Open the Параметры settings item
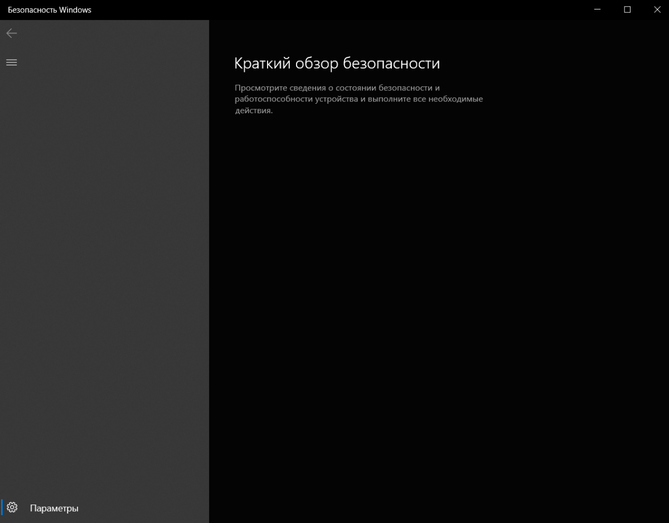Viewport: 669px width, 523px height. coord(104,508)
